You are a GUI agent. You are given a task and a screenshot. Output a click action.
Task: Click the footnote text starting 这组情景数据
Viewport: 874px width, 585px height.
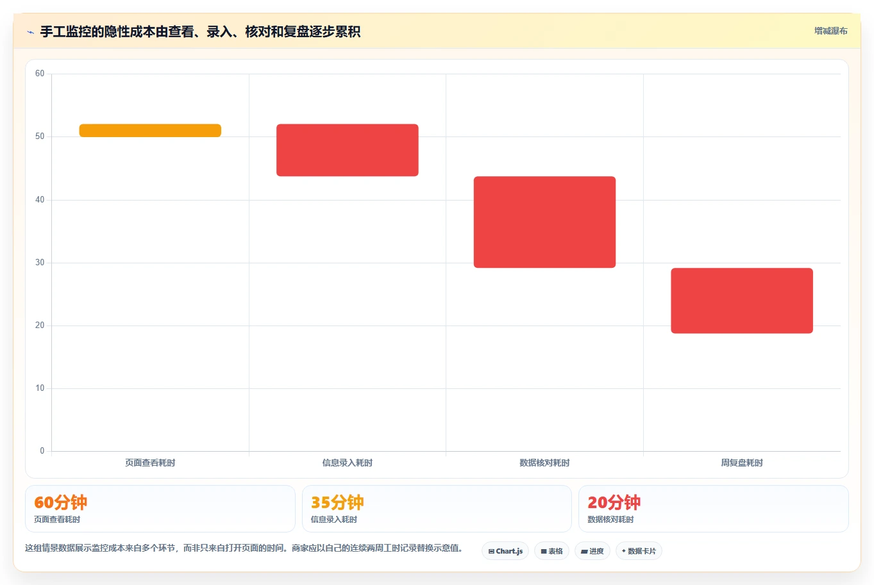[246, 548]
